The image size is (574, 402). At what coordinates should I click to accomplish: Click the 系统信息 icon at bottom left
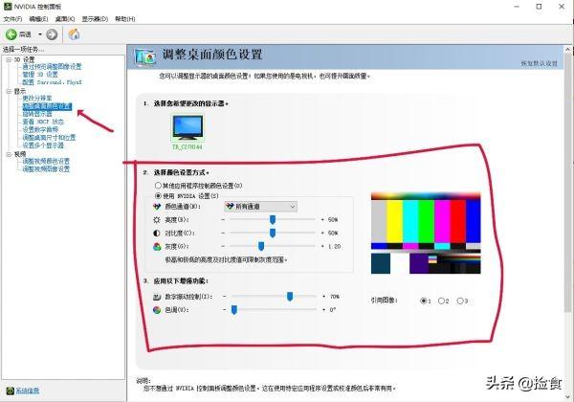point(11,391)
